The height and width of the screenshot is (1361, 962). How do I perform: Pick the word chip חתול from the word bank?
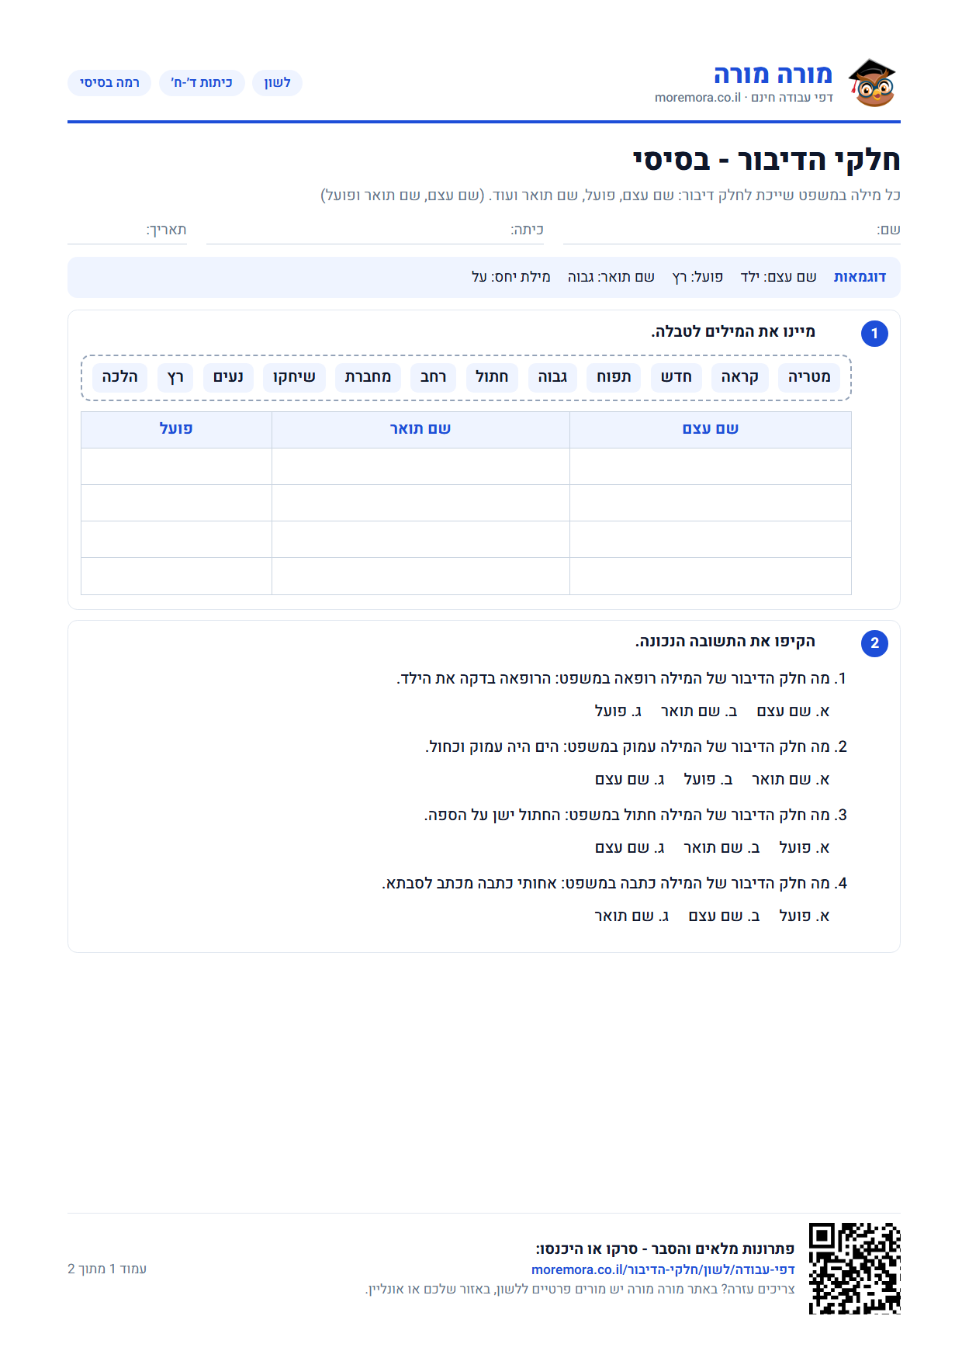pyautogui.click(x=492, y=377)
